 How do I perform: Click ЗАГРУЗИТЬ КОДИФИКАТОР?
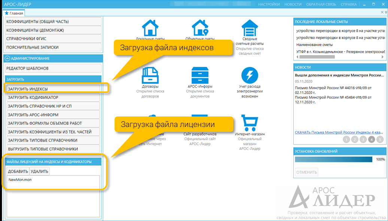click(x=53, y=97)
